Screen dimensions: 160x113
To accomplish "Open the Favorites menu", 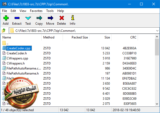I will [x=36, y=11].
